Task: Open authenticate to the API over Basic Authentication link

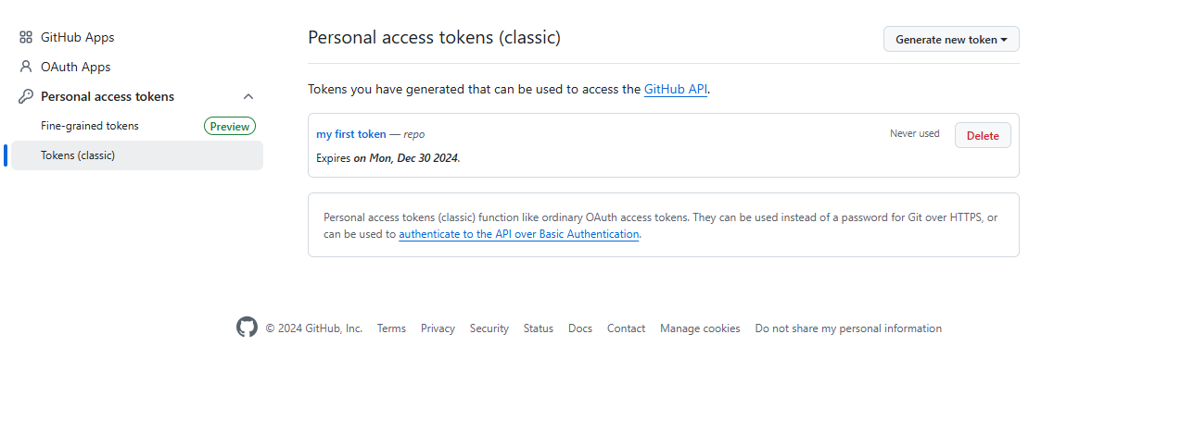Action: [519, 234]
